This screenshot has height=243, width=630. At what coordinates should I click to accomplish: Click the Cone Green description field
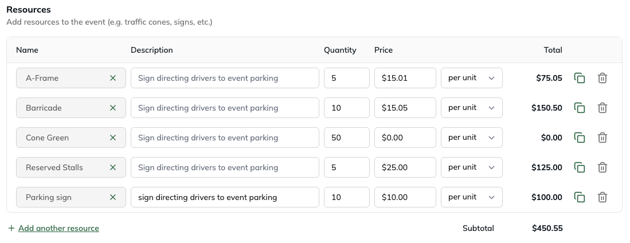coord(225,138)
